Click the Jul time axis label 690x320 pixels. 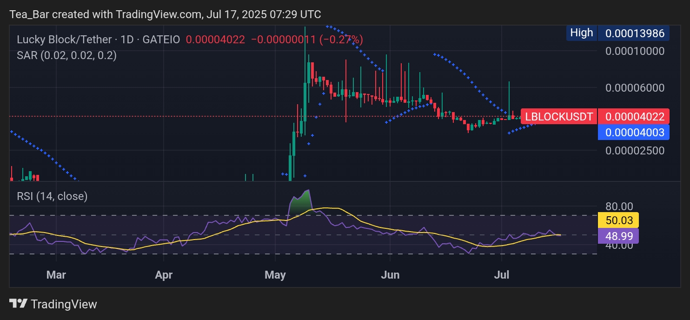pos(502,275)
